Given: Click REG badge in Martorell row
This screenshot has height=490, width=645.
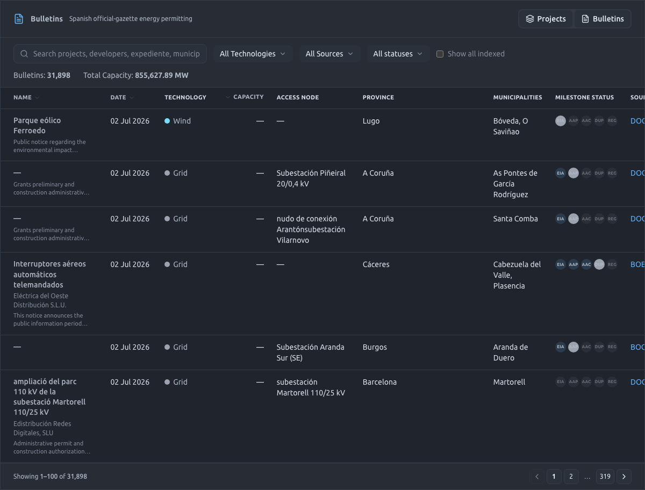Looking at the screenshot, I should click(612, 382).
